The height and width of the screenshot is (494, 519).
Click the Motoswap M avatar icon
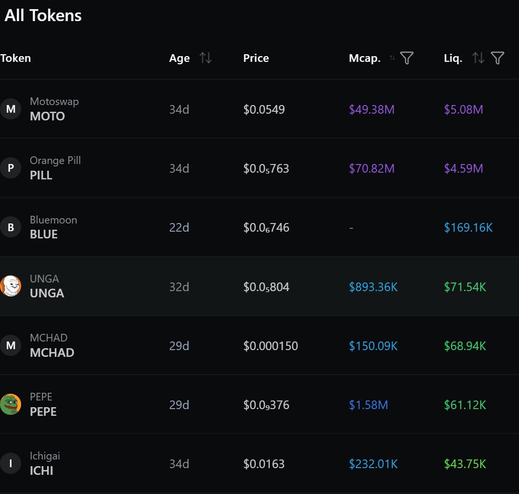tap(11, 109)
